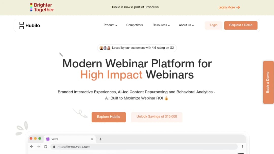Open the Learn More link
Screen dimensions: 274x154
(x=227, y=7)
